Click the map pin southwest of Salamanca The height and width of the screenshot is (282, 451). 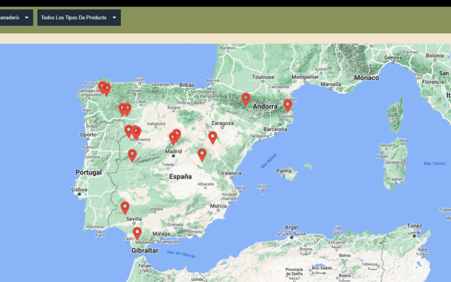tap(132, 156)
